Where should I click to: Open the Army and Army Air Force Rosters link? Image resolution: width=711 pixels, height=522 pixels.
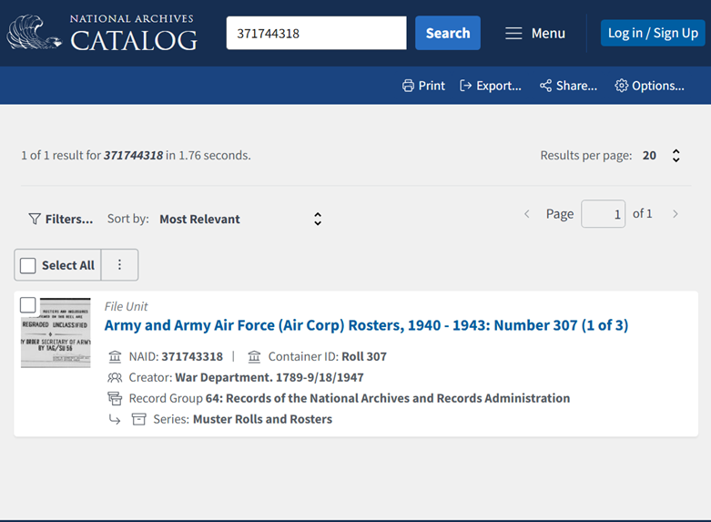click(366, 325)
